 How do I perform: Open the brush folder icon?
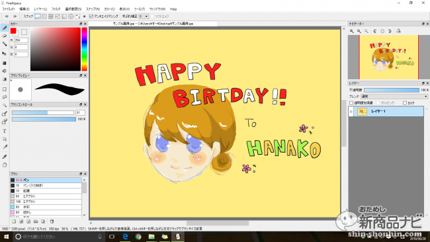(x=36, y=222)
